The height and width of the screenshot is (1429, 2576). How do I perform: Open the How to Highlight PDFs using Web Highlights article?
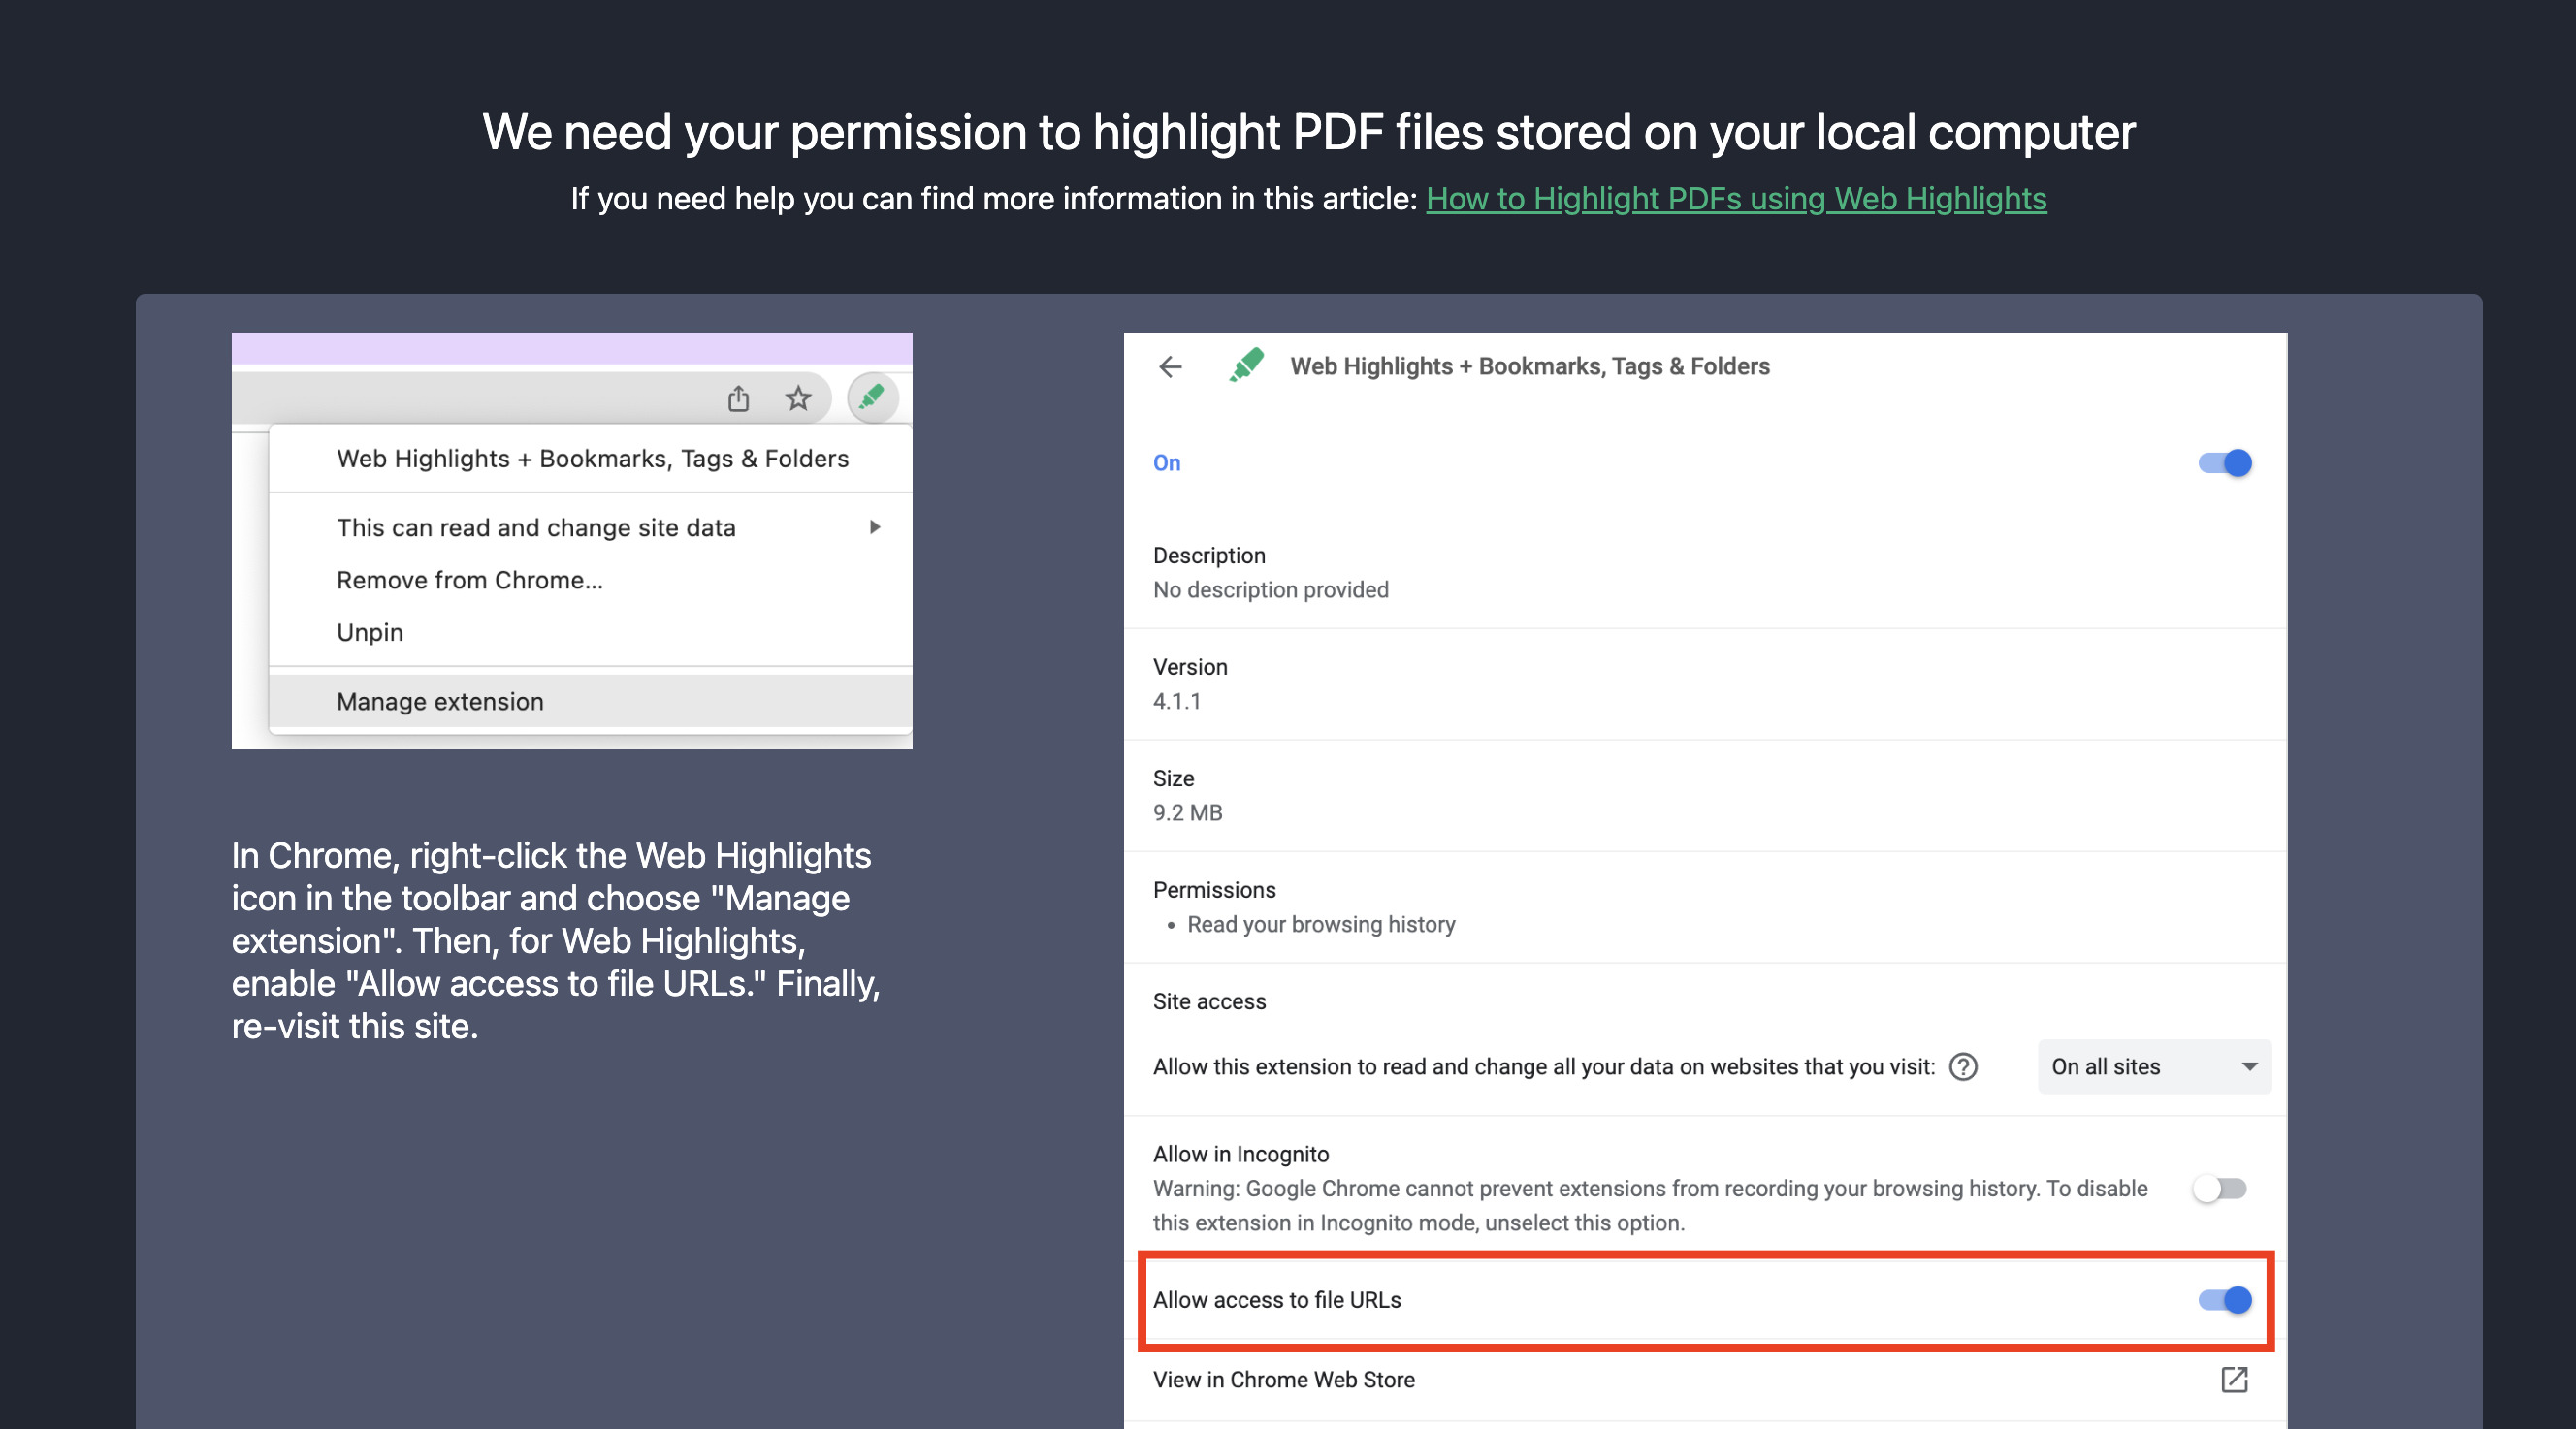(1736, 199)
